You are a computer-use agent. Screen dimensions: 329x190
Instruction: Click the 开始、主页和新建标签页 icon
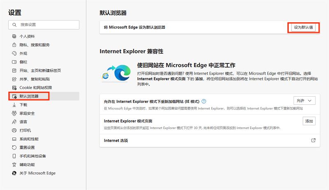pyautogui.click(x=14, y=70)
